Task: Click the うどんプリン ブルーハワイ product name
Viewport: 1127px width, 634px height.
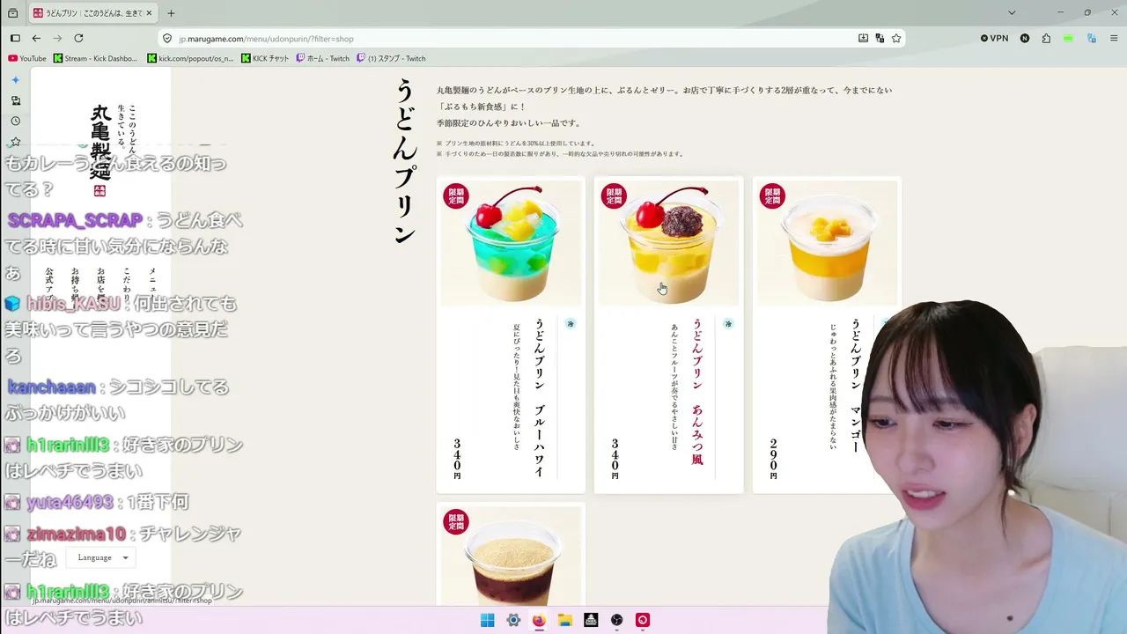Action: 540,397
